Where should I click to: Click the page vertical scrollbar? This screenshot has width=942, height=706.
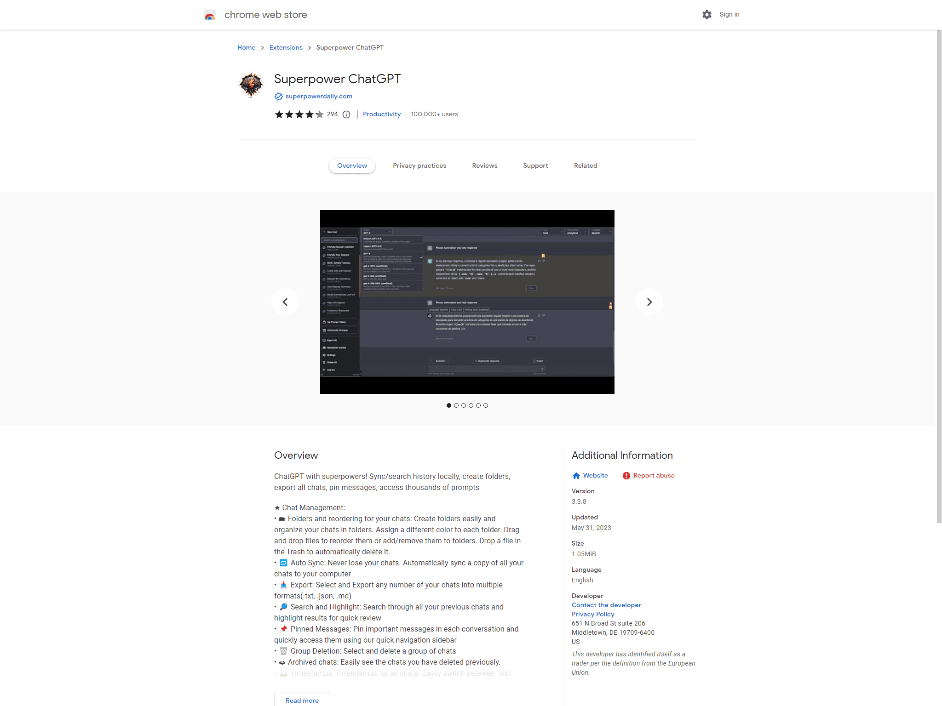tap(939, 276)
